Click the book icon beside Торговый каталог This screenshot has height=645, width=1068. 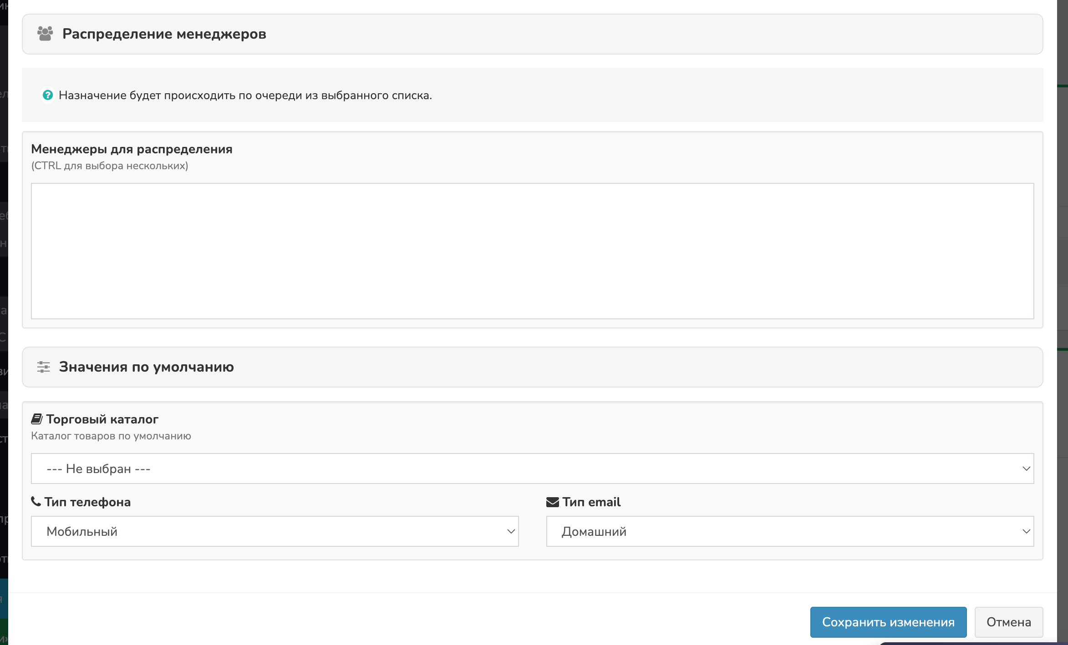37,419
